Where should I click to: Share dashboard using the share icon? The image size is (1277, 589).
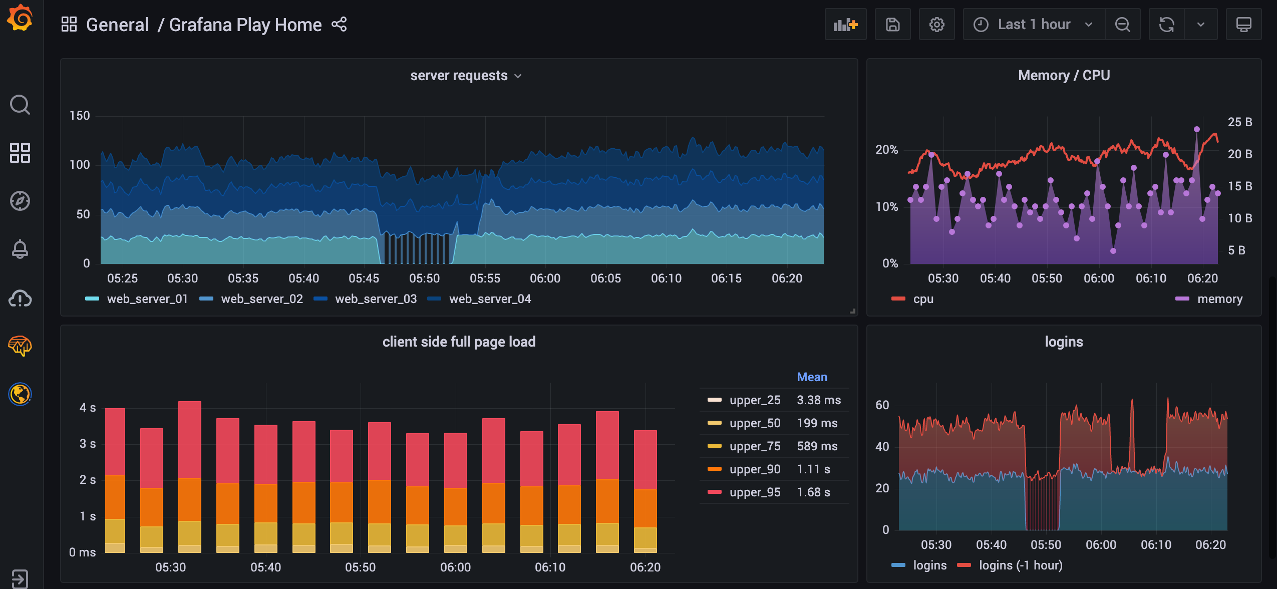pos(339,25)
